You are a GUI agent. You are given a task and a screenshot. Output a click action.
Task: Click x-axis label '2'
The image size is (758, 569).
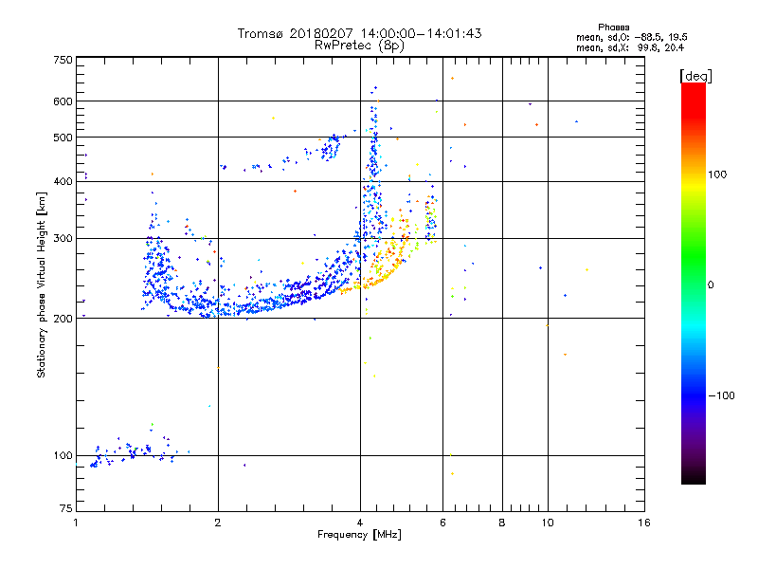[x=218, y=523]
